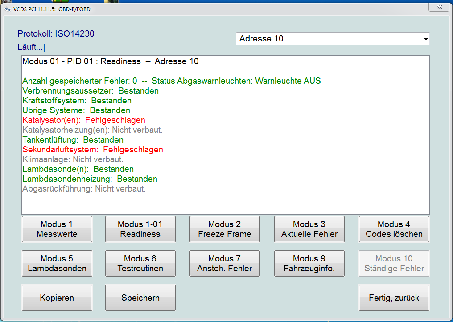Image resolution: width=453 pixels, height=322 pixels.
Task: Save the log via Speichern
Action: (x=140, y=298)
